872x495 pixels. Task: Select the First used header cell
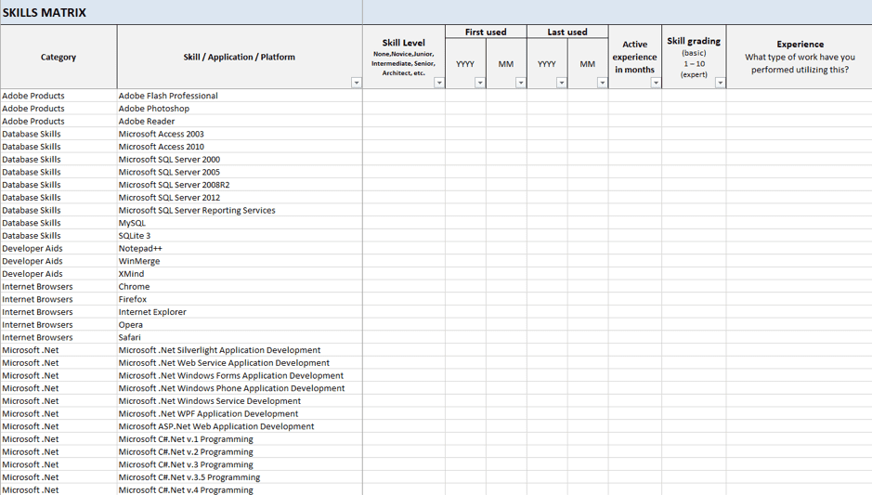pos(486,32)
